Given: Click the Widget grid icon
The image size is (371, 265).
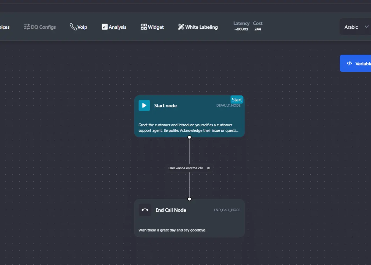Looking at the screenshot, I should [x=144, y=27].
